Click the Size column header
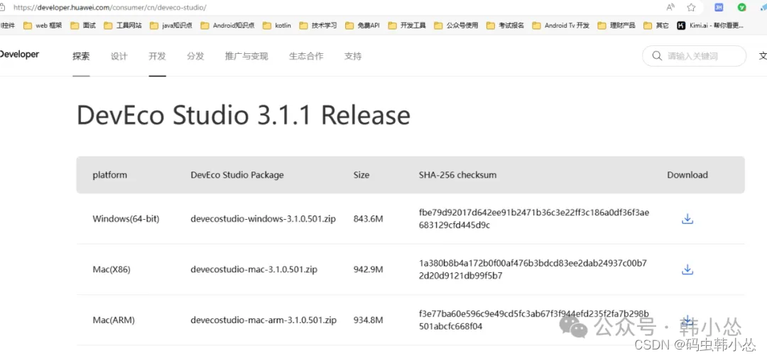 pos(361,175)
